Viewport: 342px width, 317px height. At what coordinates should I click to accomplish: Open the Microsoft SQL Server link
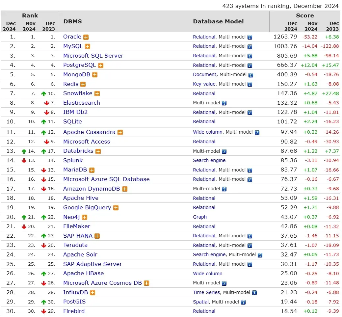click(93, 56)
